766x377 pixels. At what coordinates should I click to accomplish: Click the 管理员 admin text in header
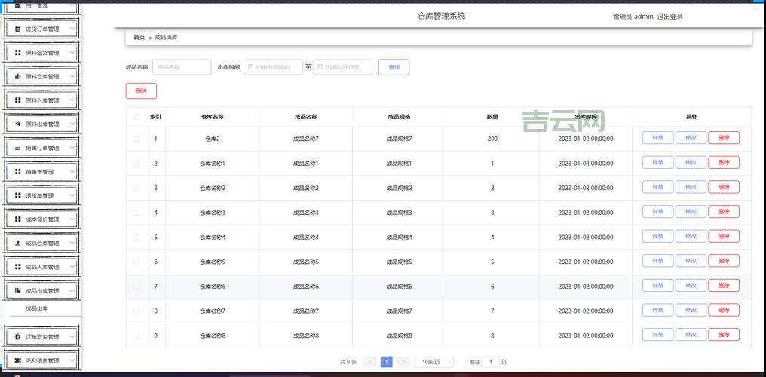pos(633,17)
